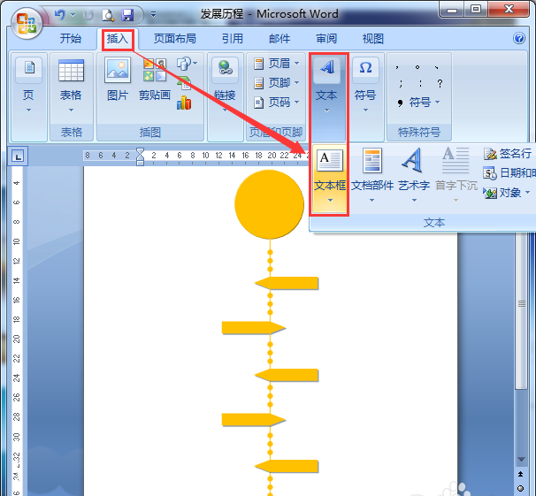Insert SmartArt graphic icon
This screenshot has height=496, width=536.
pos(184,83)
